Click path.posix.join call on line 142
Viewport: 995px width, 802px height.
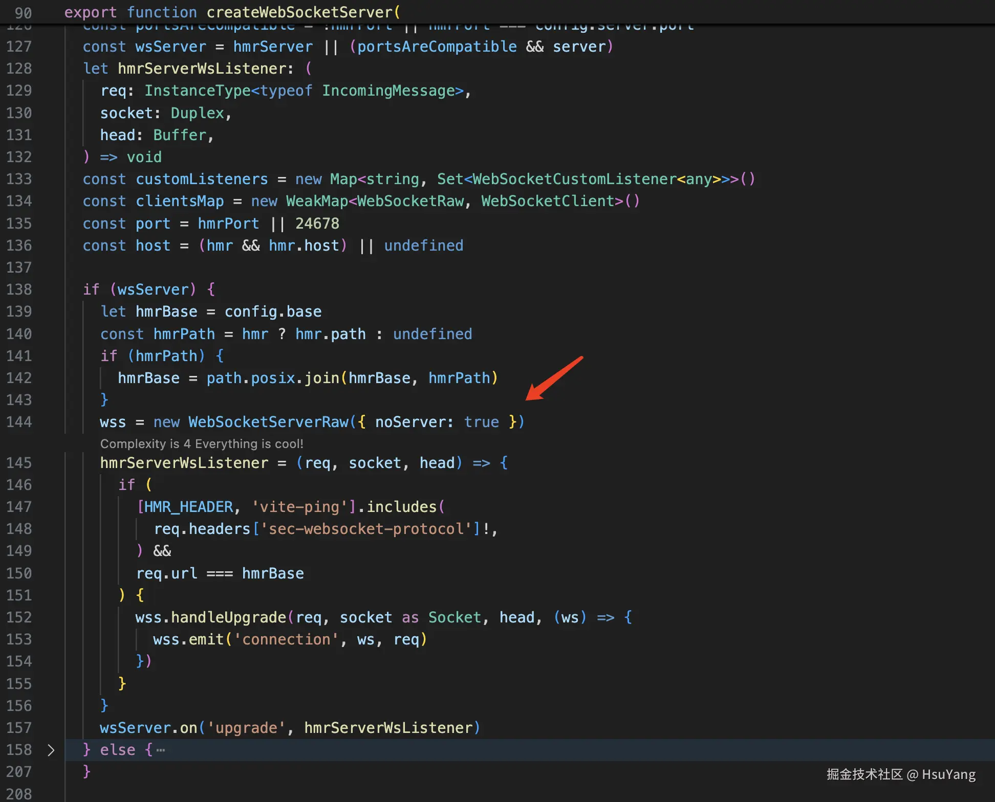(x=273, y=378)
